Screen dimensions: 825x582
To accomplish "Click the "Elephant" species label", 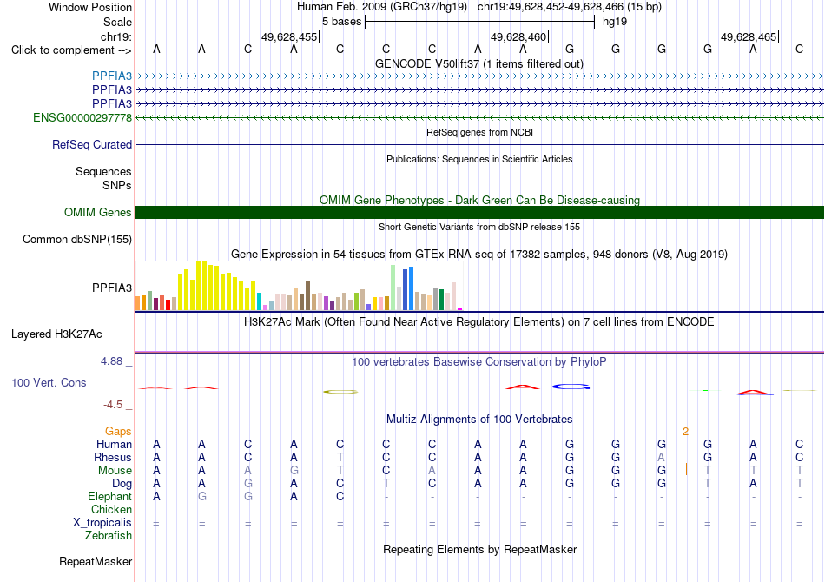I will [x=109, y=497].
